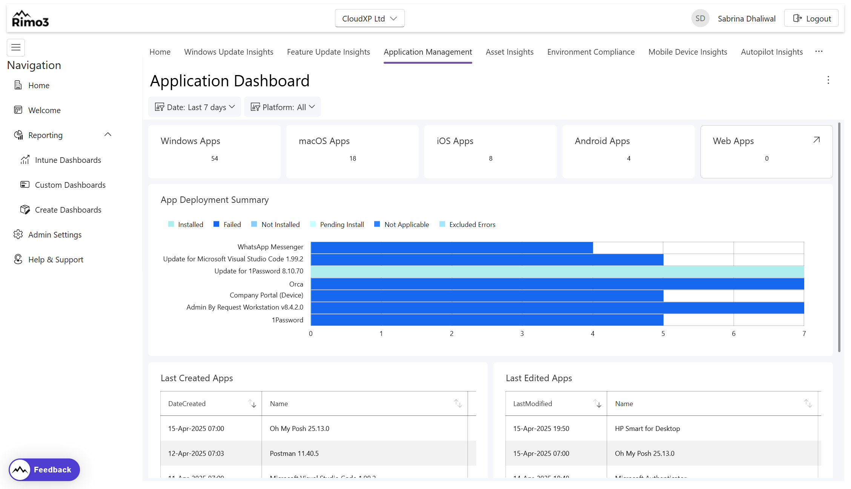Open the dashboard vertical ellipsis menu

click(828, 80)
